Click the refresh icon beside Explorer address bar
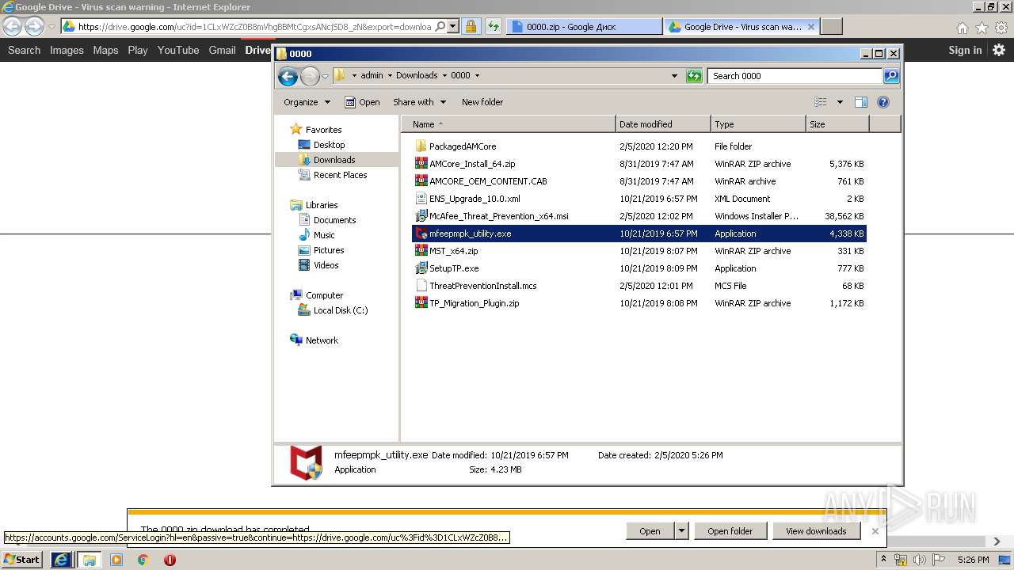This screenshot has width=1014, height=570. click(694, 76)
